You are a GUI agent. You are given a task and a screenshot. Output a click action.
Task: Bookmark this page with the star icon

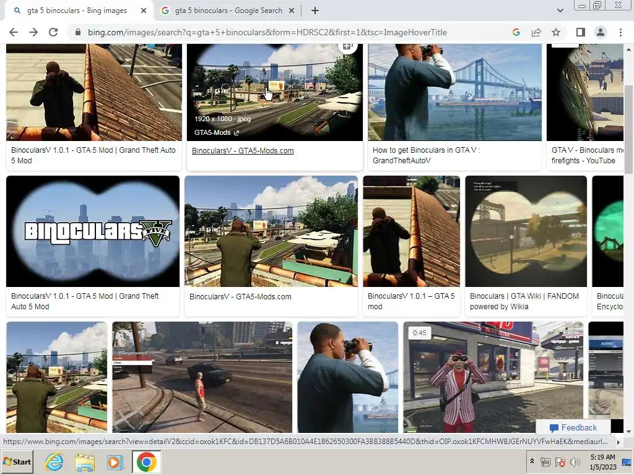tap(556, 32)
